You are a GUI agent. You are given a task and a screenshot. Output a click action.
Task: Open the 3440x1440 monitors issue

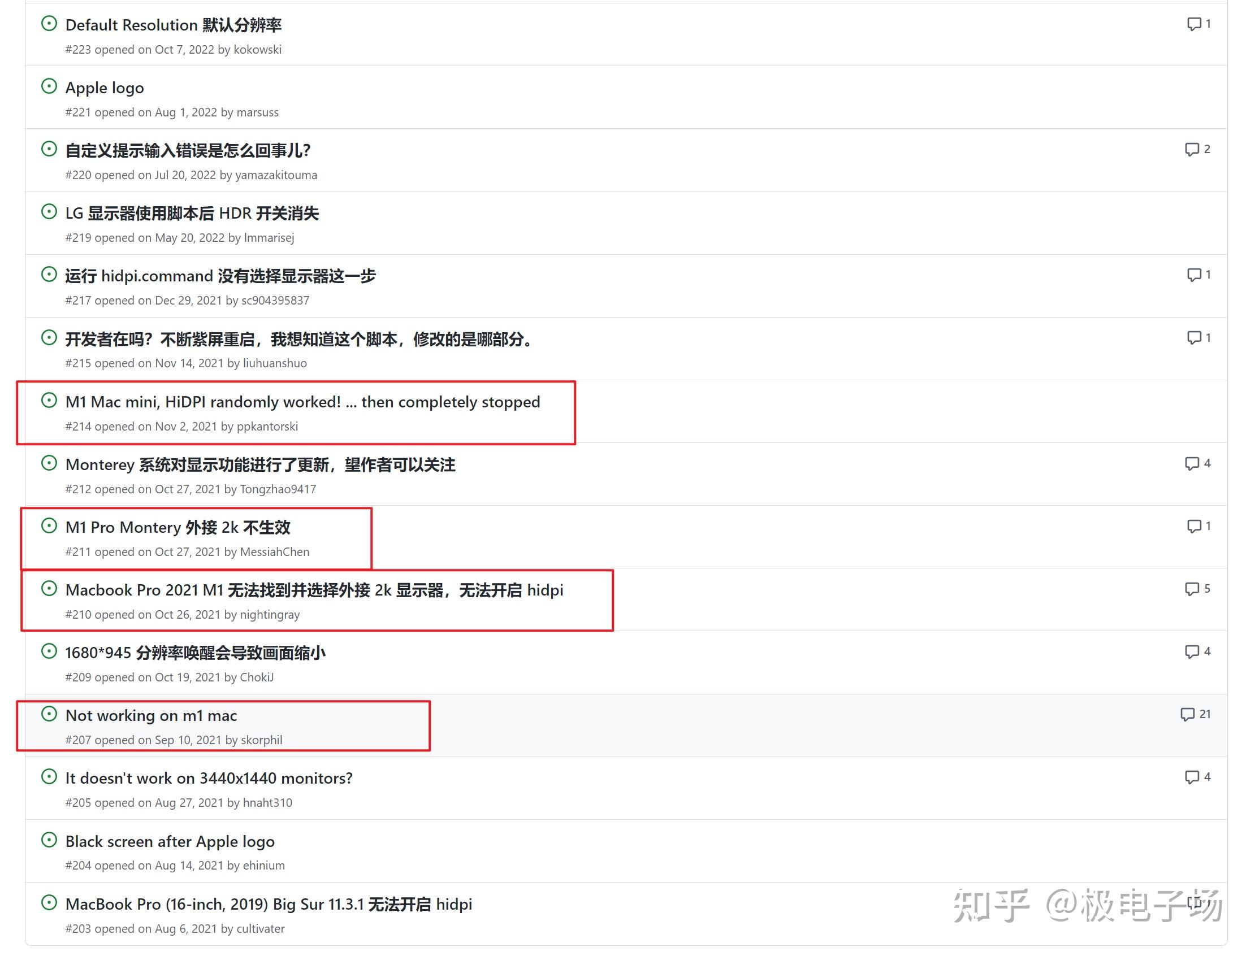click(209, 778)
